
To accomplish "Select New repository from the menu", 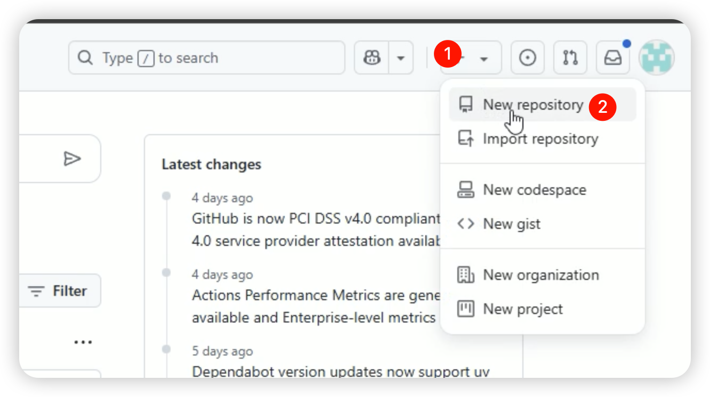I will tap(532, 105).
